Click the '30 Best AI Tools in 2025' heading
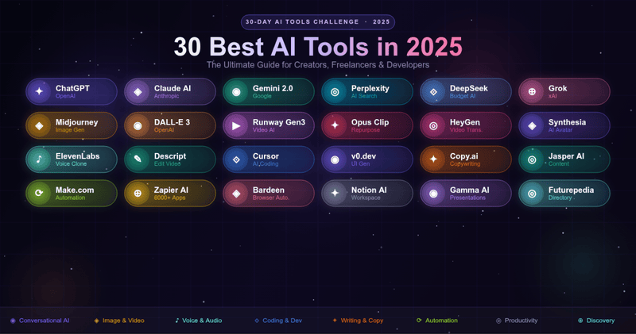This screenshot has height=334, width=636. [x=318, y=47]
